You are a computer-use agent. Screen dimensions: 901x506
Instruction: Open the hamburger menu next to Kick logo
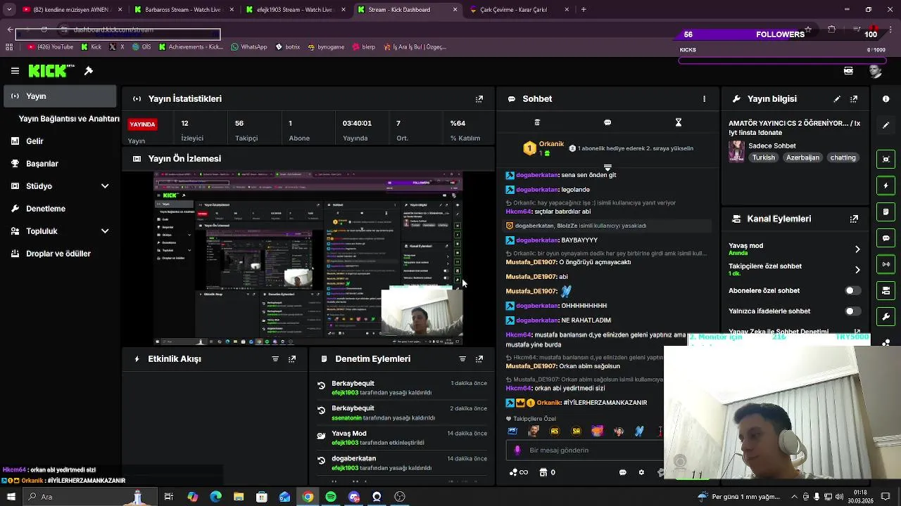coord(15,71)
